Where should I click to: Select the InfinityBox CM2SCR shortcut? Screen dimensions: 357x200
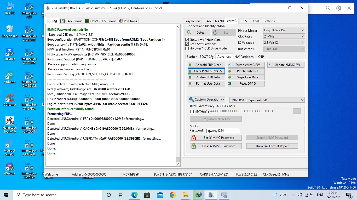[29, 148]
